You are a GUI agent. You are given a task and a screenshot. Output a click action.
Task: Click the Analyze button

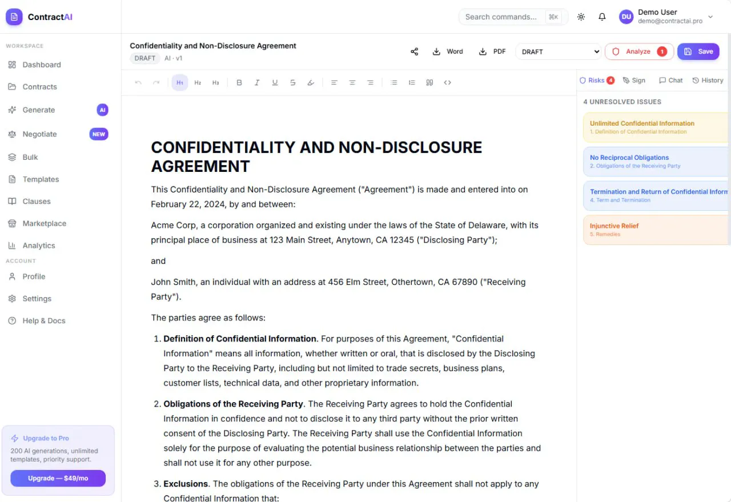click(x=639, y=51)
